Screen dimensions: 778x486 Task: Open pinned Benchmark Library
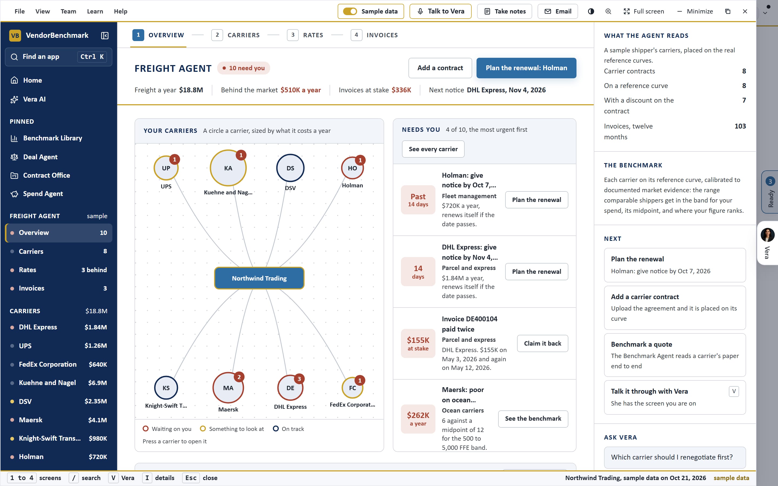[59, 138]
